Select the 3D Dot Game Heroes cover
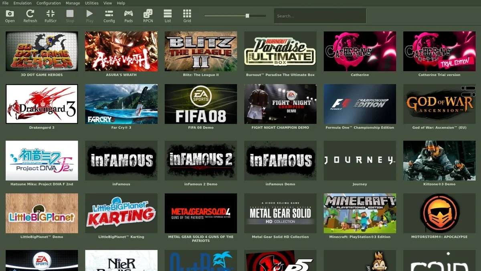This screenshot has height=271, width=481. click(42, 51)
